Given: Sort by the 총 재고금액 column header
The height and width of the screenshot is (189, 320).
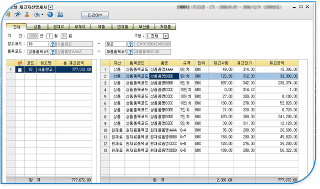Looking at the screenshot, I should pyautogui.click(x=73, y=63).
